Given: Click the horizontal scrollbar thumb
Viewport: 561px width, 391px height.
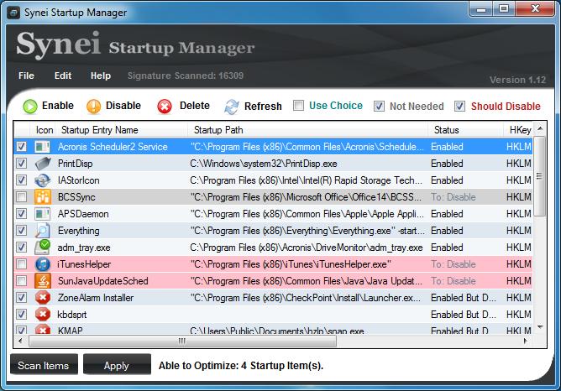Looking at the screenshot, I should 182,341.
